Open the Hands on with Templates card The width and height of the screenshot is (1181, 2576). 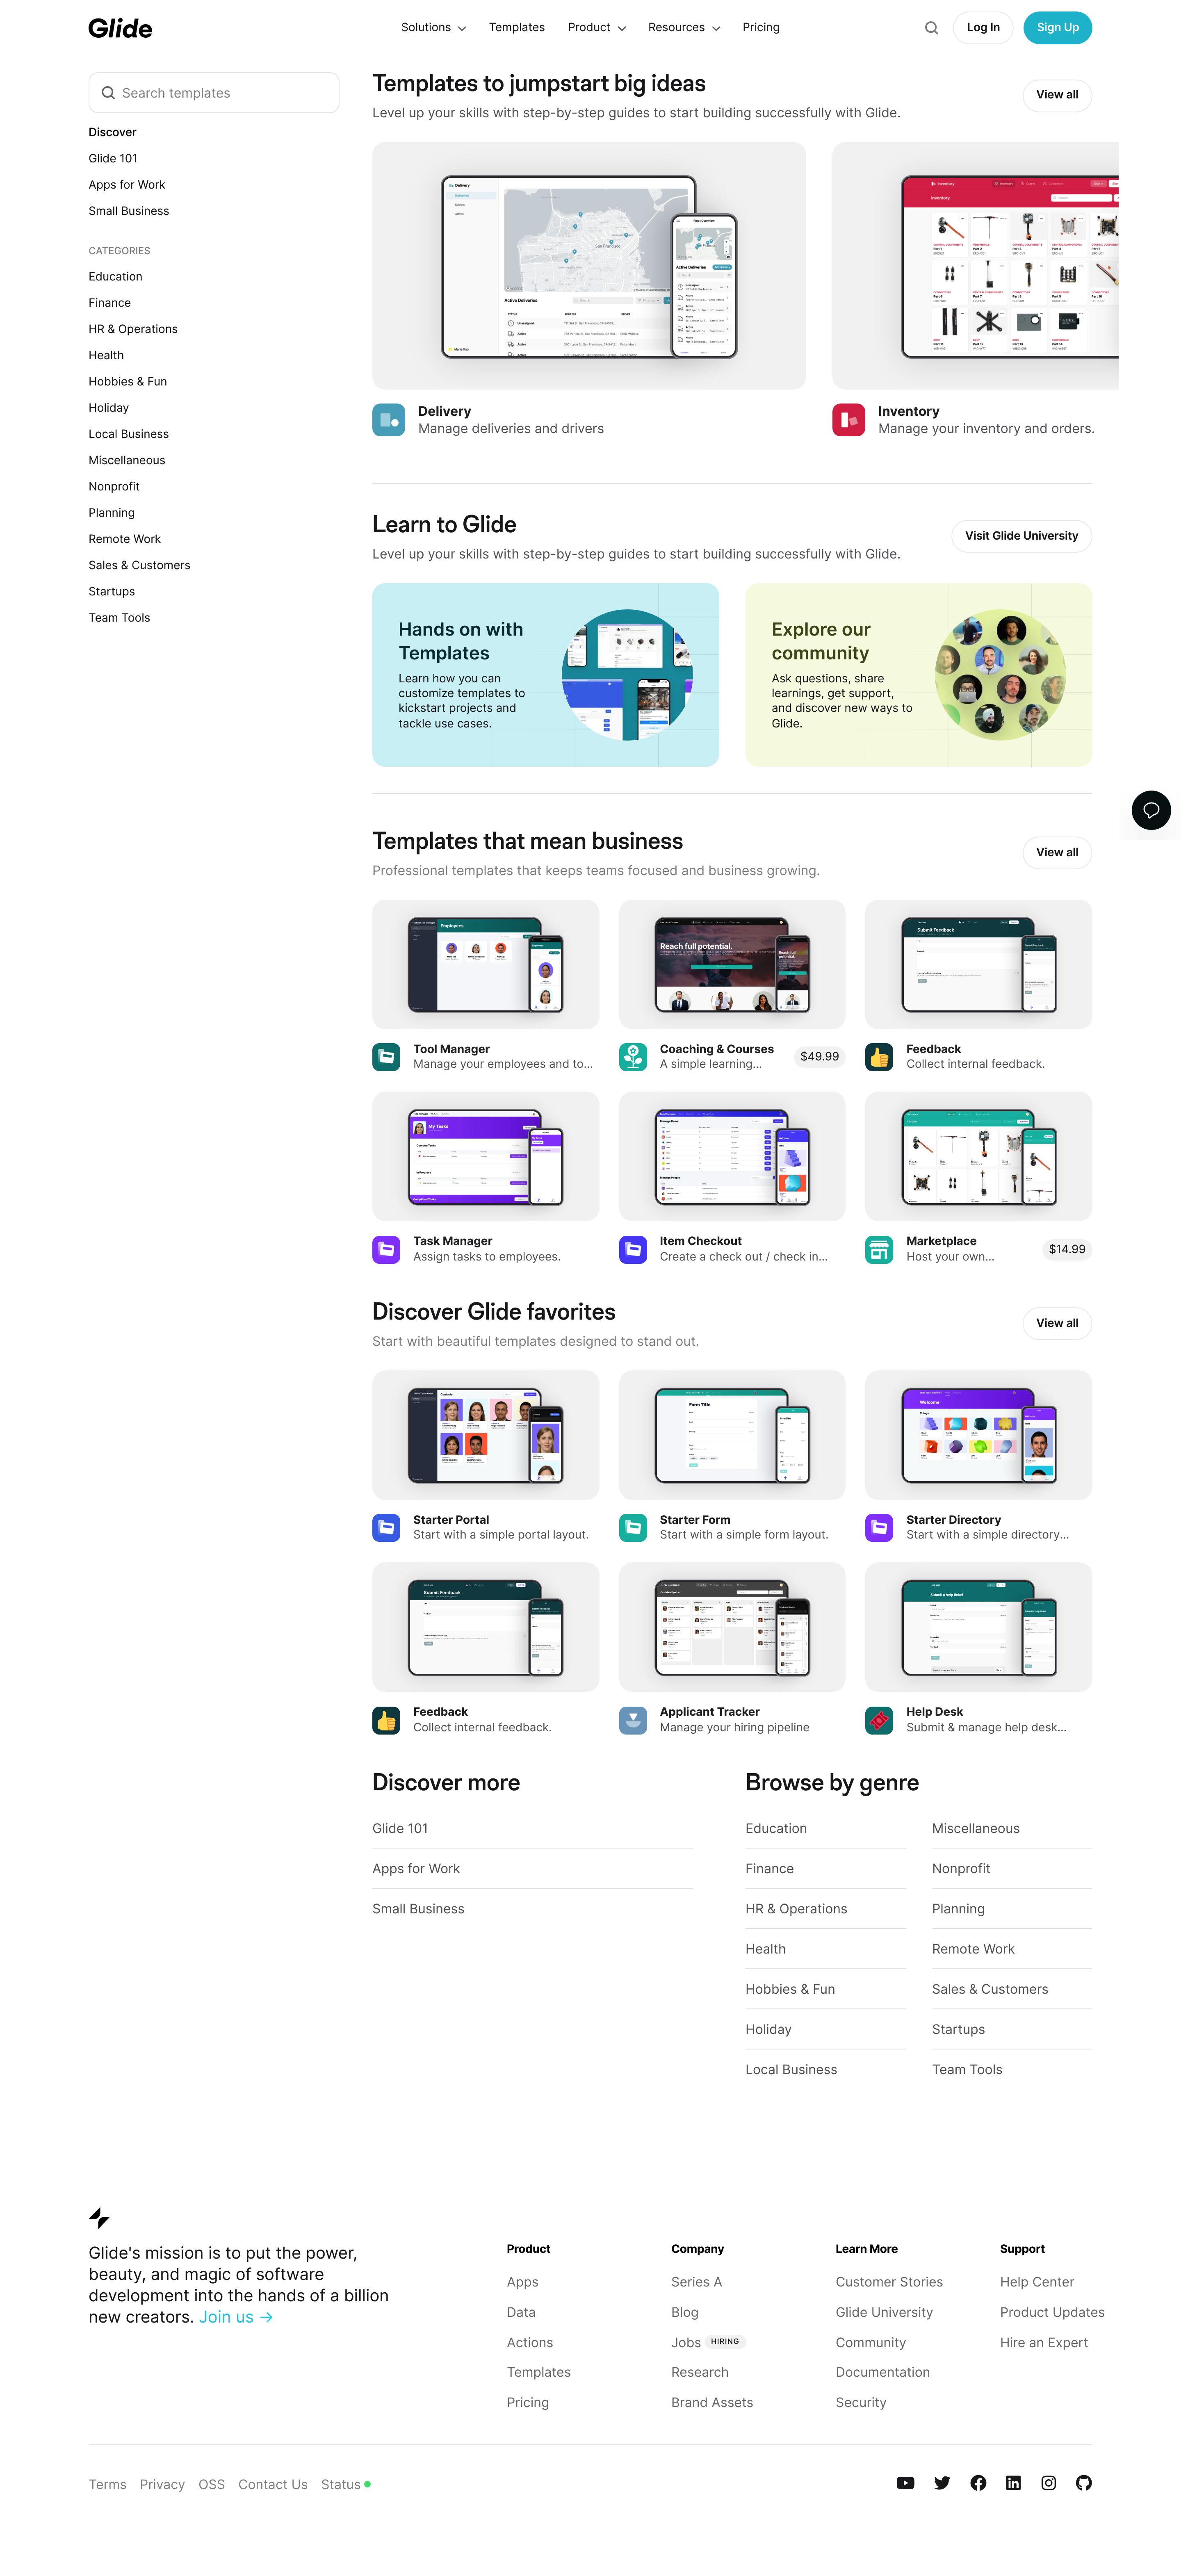point(545,675)
